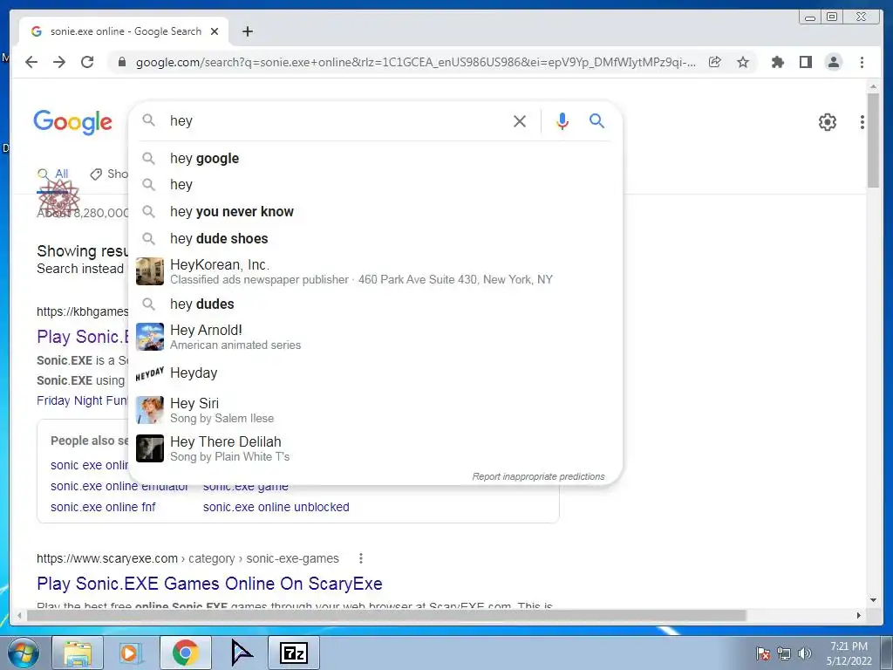Choose 'hey you never know' suggestion

point(375,211)
